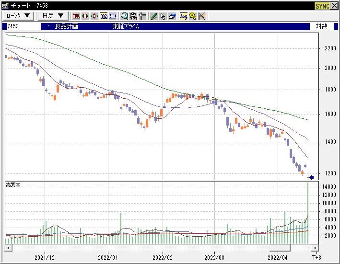Image resolution: width=340 pixels, height=264 pixels.
Task: Open chart settings via gears icon
Action: tap(192, 16)
